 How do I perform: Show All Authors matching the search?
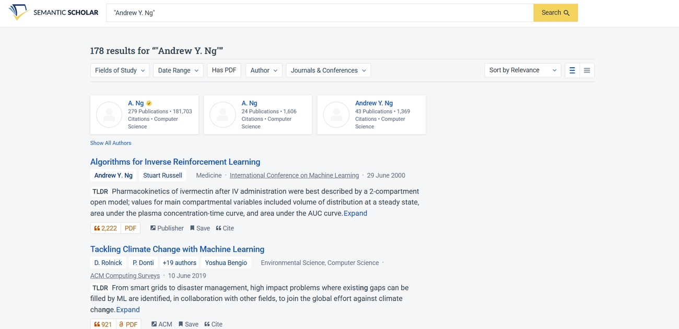click(111, 142)
